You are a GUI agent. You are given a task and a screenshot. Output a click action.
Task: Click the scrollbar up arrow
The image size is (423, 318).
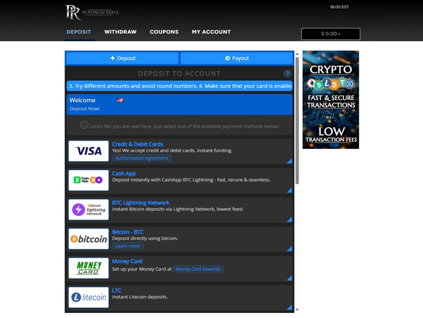click(x=297, y=54)
